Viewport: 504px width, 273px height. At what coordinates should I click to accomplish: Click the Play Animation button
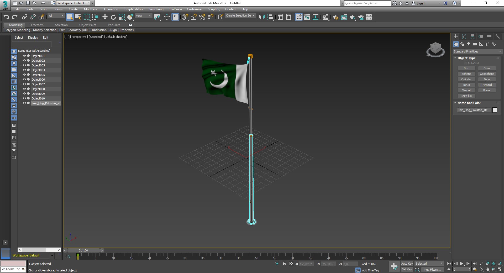pos(462,264)
